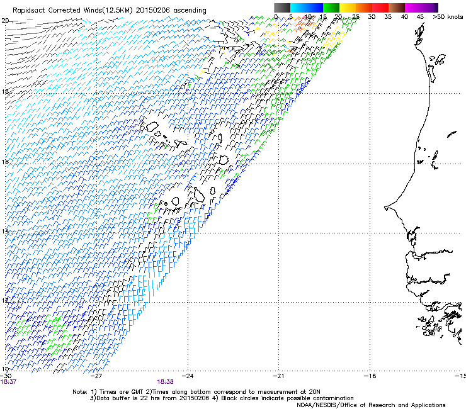Click the '45' legend scale label
This screenshot has height=409, width=466.
[420, 17]
